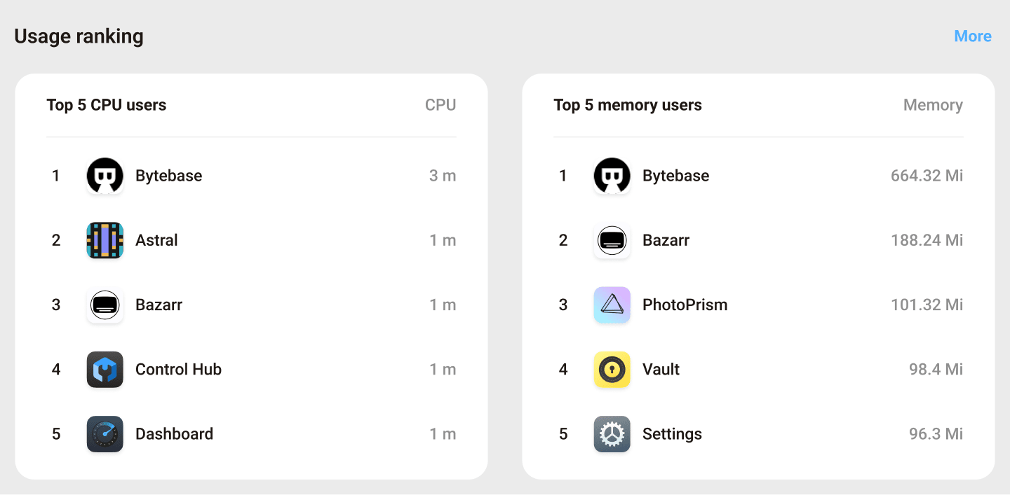
Task: Select the PhotoPrism icon in memory ranking
Action: 612,305
